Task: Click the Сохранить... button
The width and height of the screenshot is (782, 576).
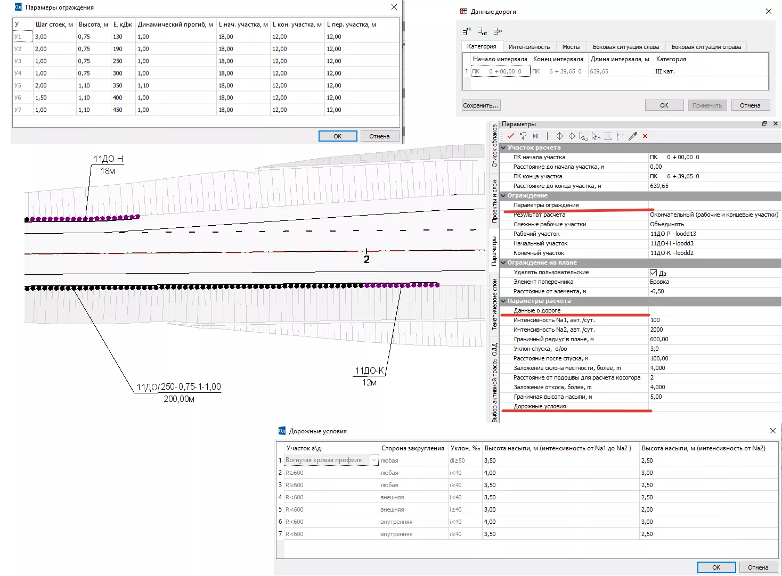Action: [480, 105]
